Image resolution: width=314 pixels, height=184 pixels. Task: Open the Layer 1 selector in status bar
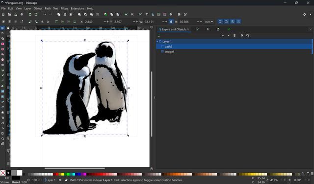51,180
